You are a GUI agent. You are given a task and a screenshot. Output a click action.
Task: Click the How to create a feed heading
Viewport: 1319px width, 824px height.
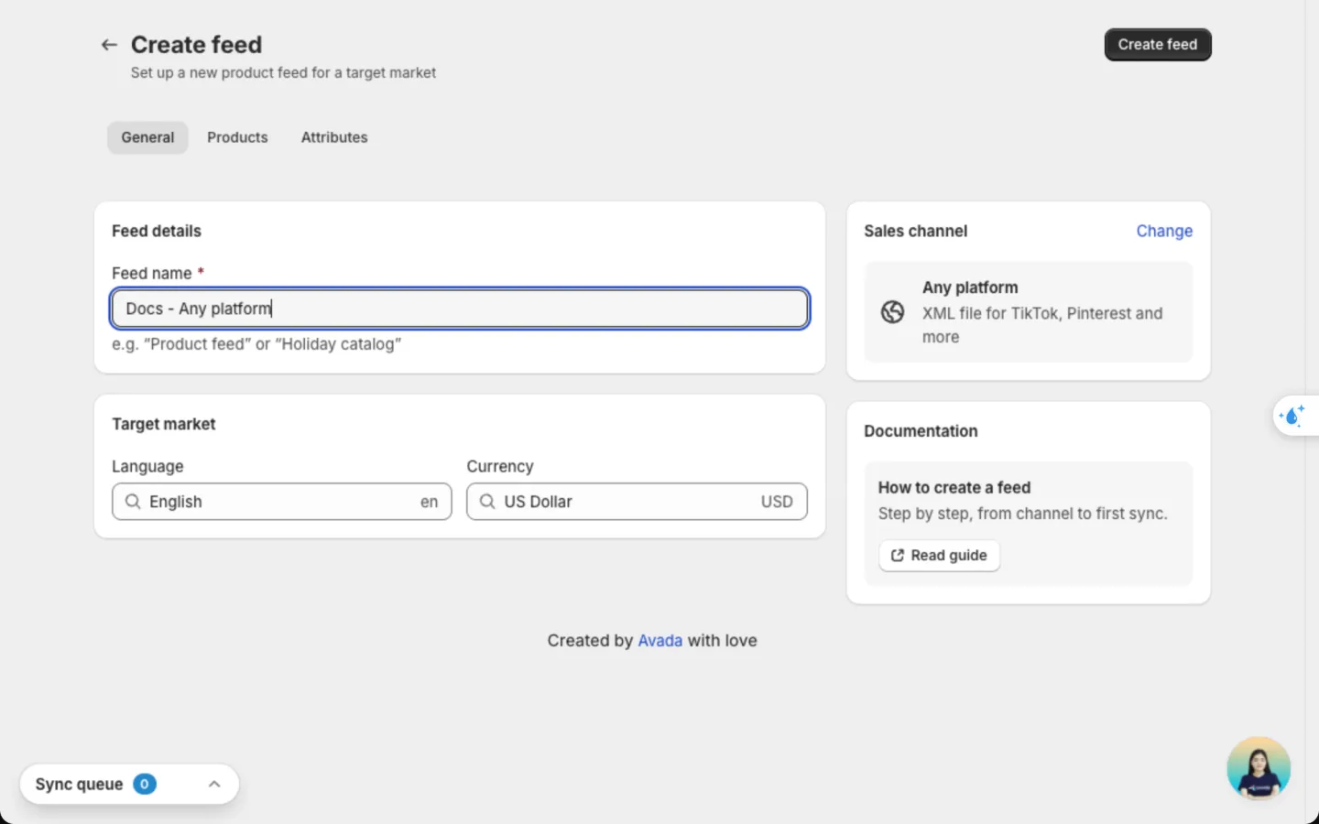954,488
